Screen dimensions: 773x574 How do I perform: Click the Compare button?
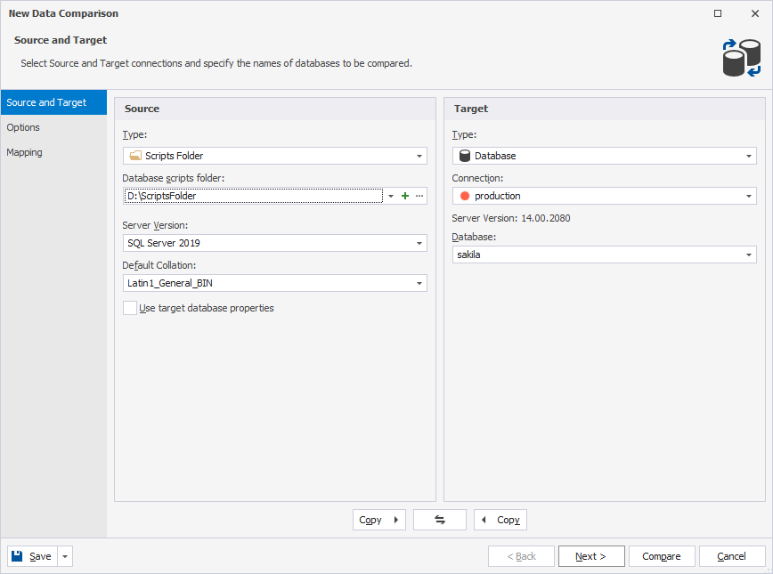(662, 555)
